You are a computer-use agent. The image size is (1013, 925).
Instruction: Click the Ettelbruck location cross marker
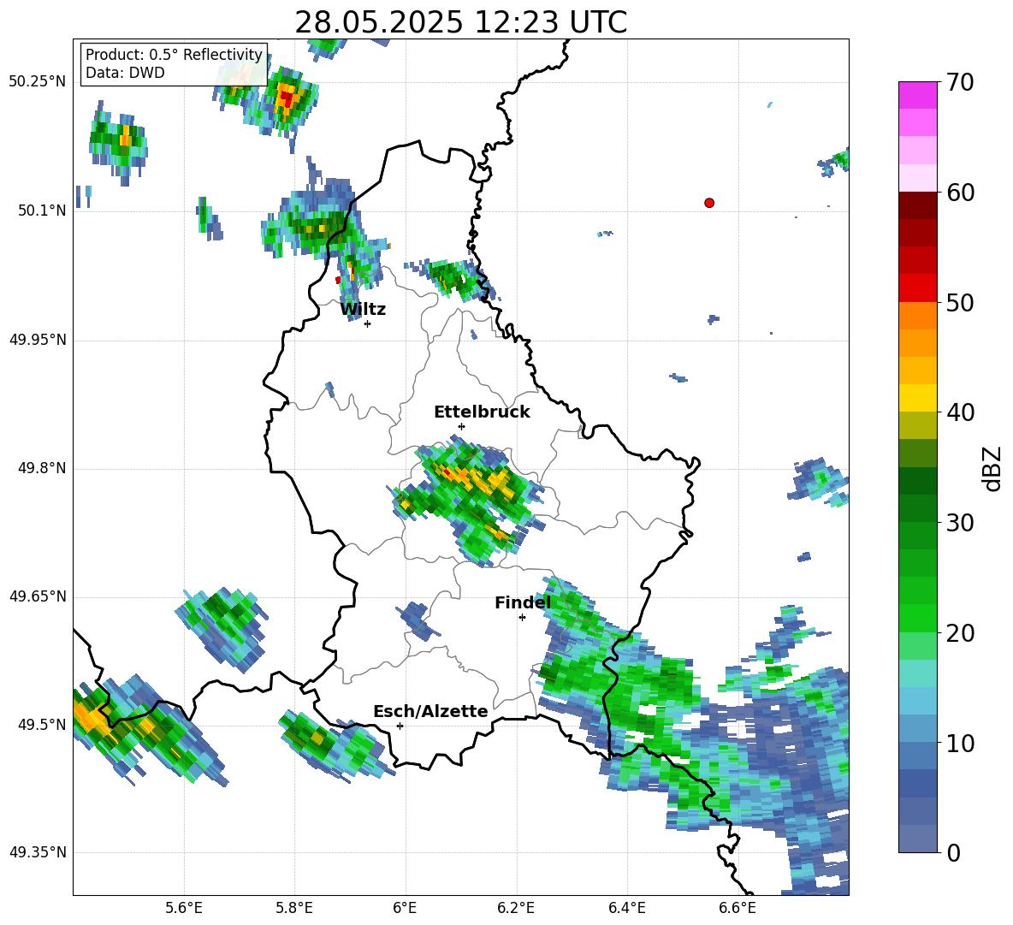point(461,426)
